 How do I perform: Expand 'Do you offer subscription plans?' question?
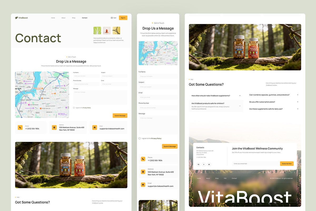[x=298, y=102]
